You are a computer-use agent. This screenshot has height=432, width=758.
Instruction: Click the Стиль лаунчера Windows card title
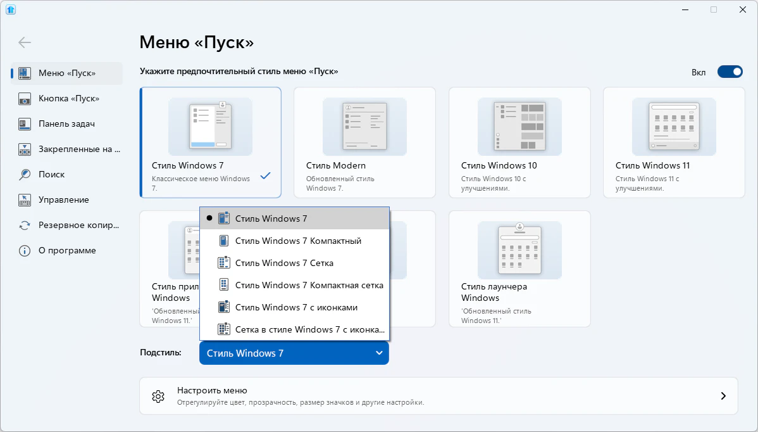494,292
